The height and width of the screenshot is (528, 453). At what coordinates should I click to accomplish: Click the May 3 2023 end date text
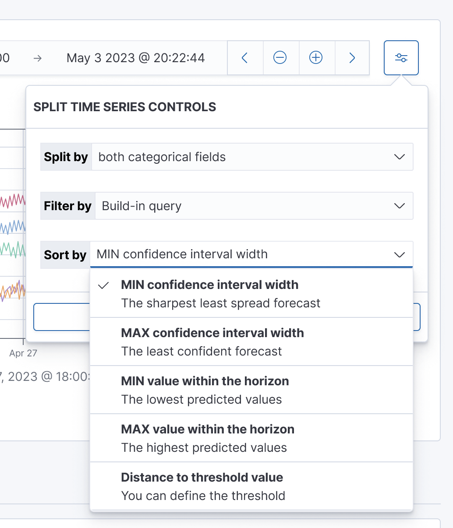[135, 57]
